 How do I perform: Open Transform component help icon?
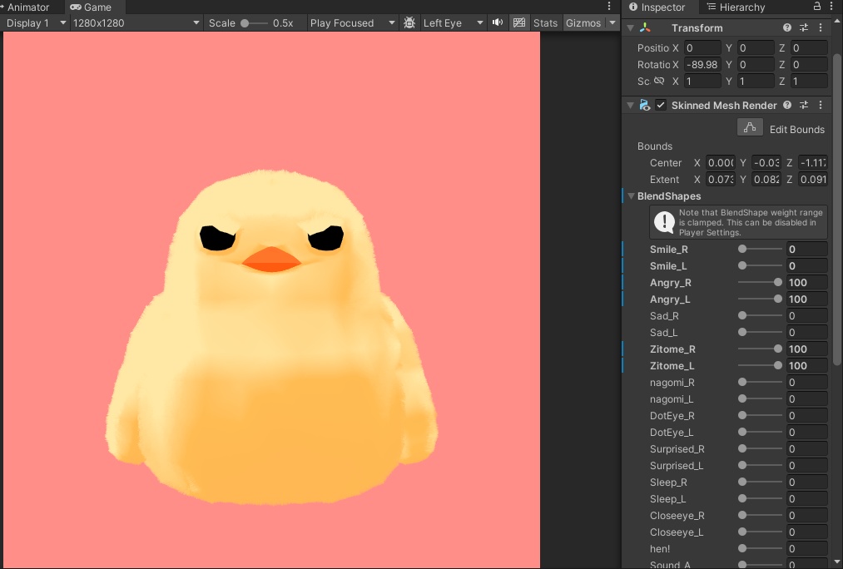pos(787,28)
